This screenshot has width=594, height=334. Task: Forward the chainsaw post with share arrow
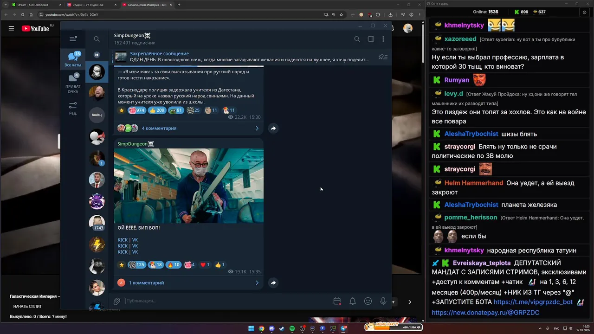273,283
